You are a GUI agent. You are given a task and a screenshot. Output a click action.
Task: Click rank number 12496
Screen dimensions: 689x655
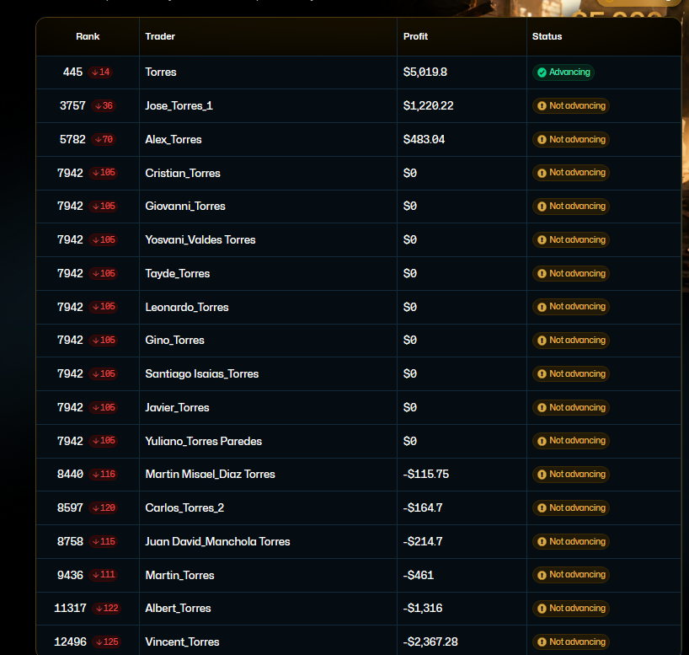[70, 642]
